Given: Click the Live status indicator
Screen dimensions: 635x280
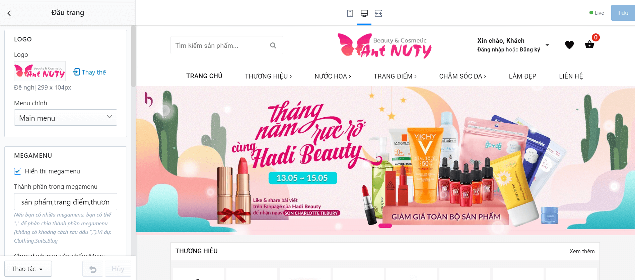Looking at the screenshot, I should [596, 13].
